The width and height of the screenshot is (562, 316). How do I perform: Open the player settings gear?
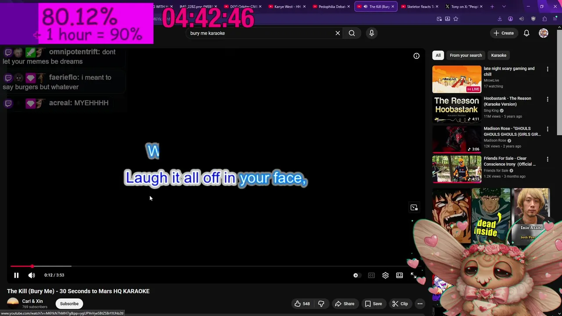pyautogui.click(x=385, y=275)
